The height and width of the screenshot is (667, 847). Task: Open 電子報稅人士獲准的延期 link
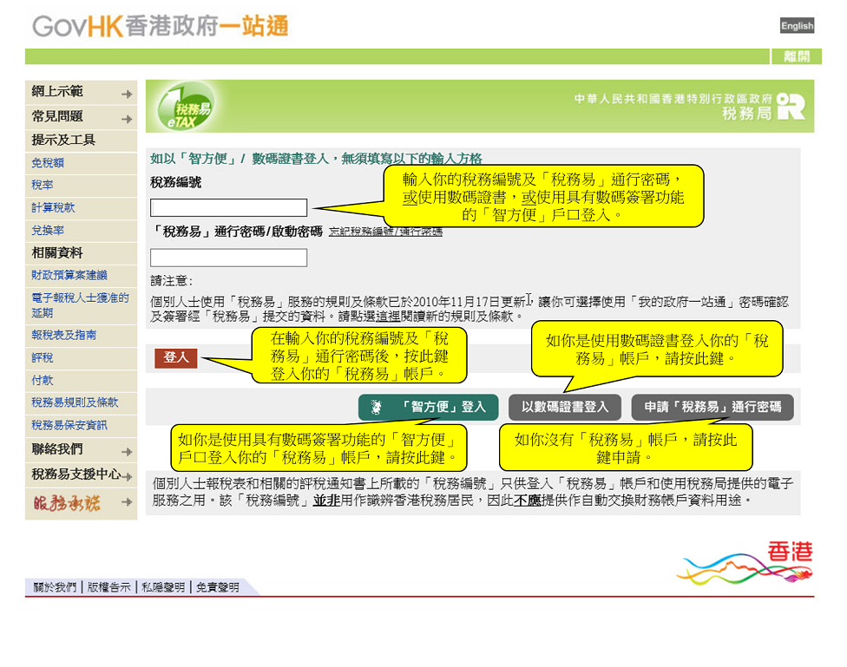(x=80, y=305)
